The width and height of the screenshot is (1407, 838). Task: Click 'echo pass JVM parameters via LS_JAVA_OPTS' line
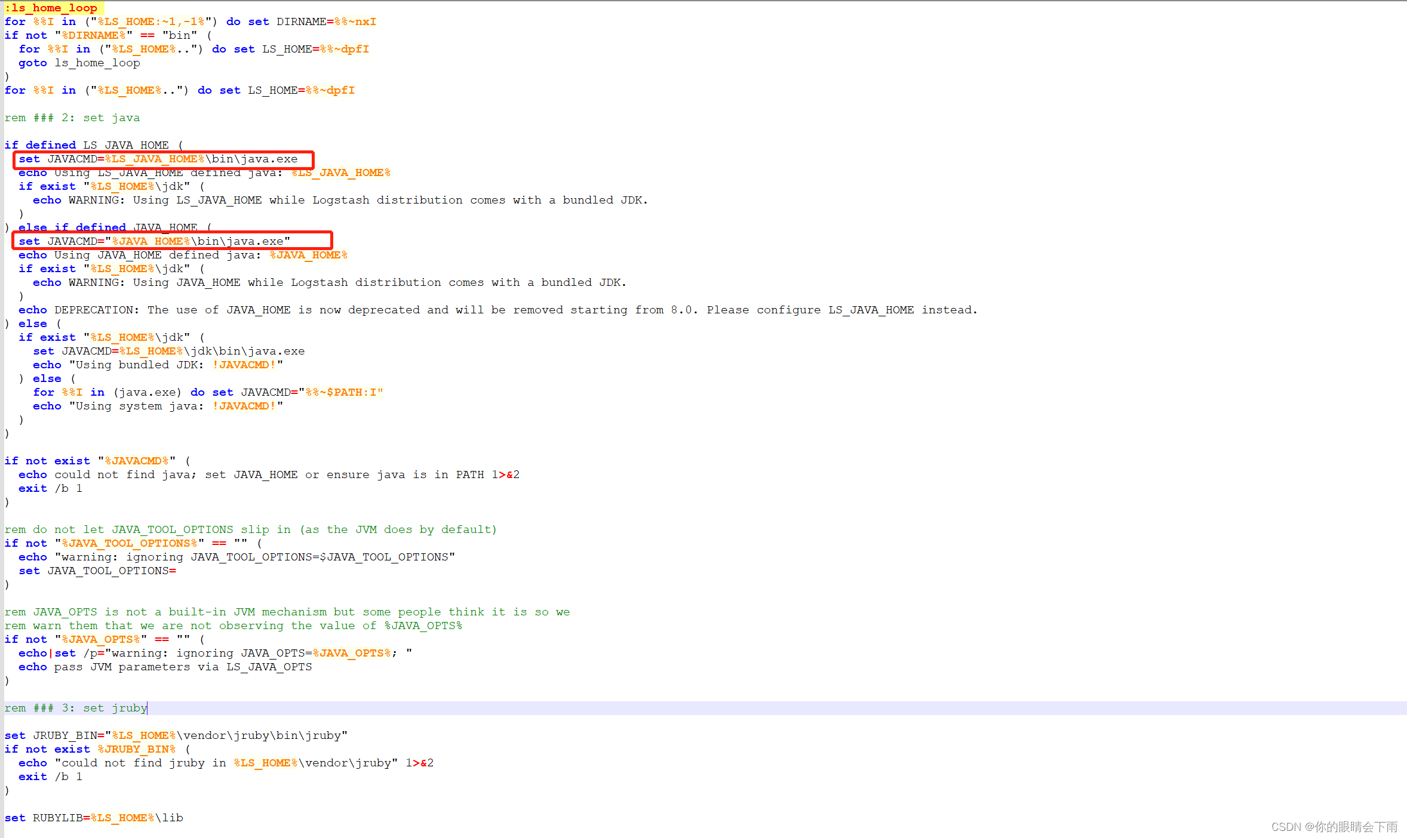click(165, 667)
